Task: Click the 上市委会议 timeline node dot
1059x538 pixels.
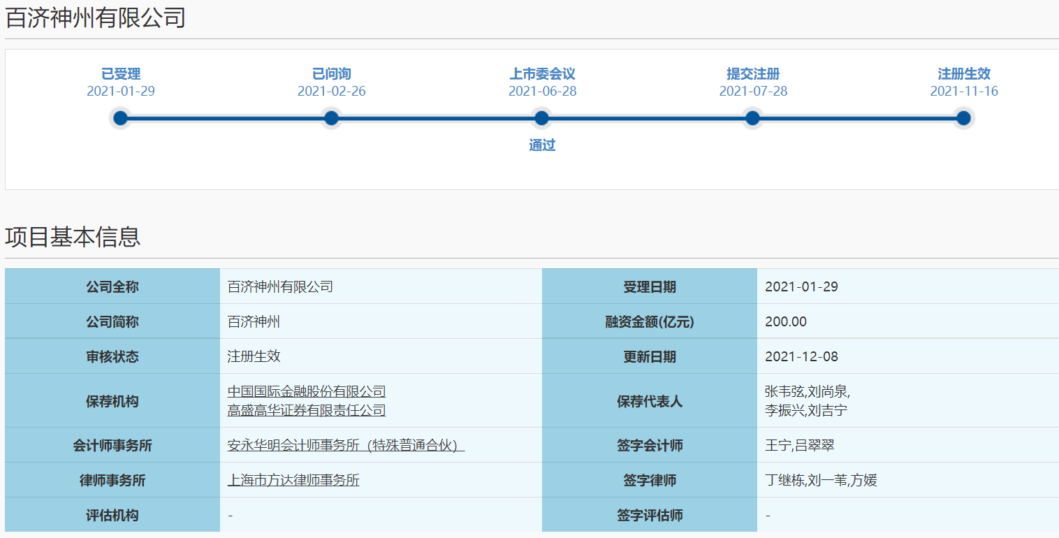Action: [x=542, y=118]
